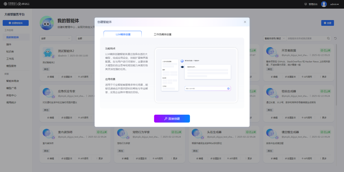Click the search magnifier icon
Viewport: 344px width, 172px height.
(328, 38)
